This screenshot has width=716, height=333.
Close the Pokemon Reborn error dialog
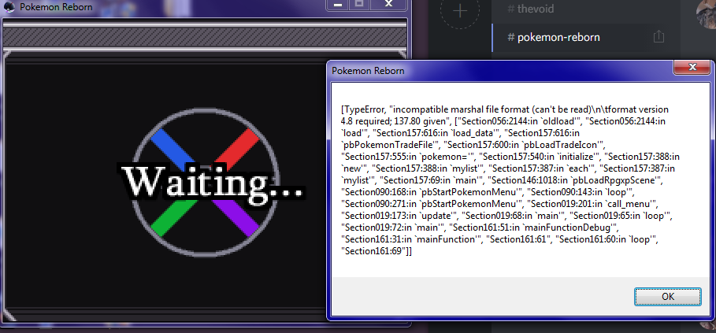[x=692, y=68]
